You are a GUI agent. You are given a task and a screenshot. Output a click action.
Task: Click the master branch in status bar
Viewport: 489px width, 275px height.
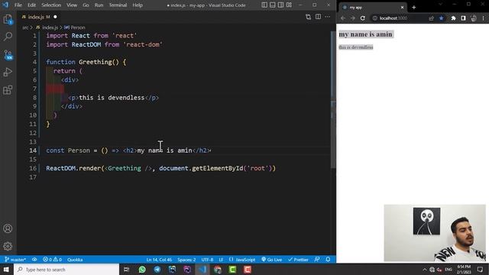[15, 260]
